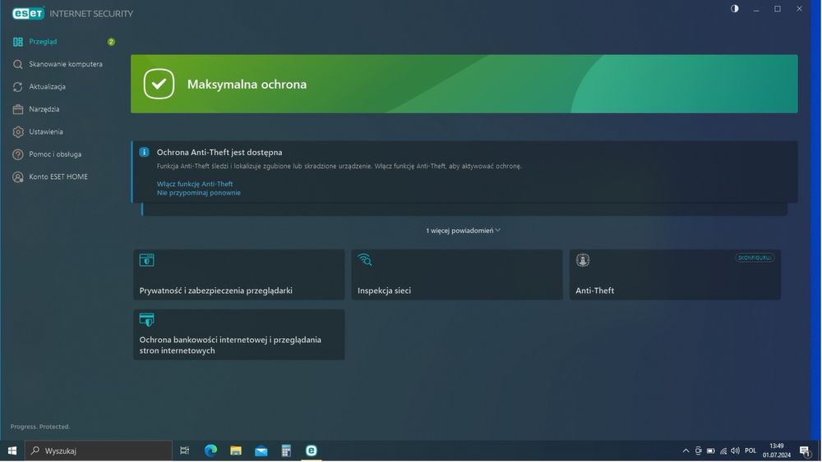Click the SKONFIGURUJ badge on Anti-Theft
The height and width of the screenshot is (462, 822).
pos(755,258)
